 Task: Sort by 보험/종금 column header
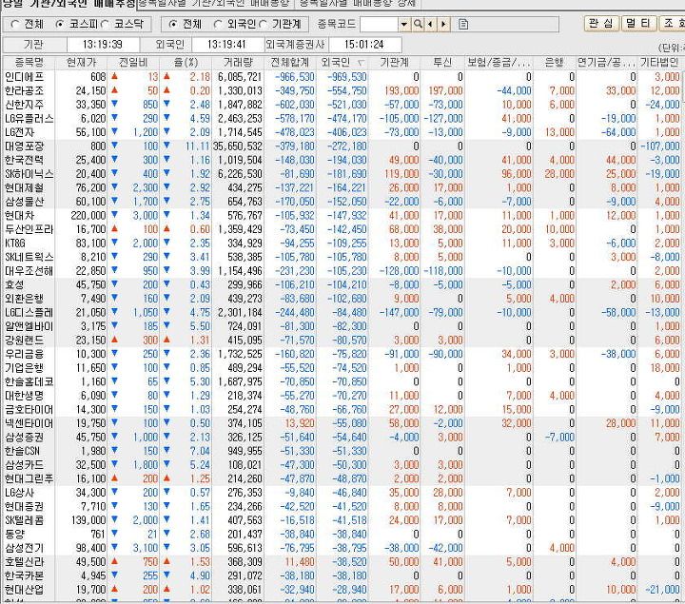(499, 63)
